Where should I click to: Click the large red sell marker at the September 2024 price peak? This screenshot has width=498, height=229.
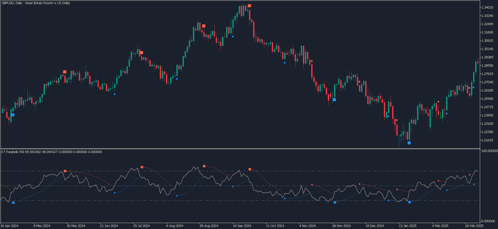click(x=249, y=6)
